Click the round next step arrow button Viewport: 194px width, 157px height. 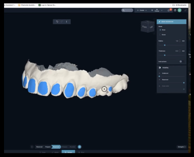(79, 147)
